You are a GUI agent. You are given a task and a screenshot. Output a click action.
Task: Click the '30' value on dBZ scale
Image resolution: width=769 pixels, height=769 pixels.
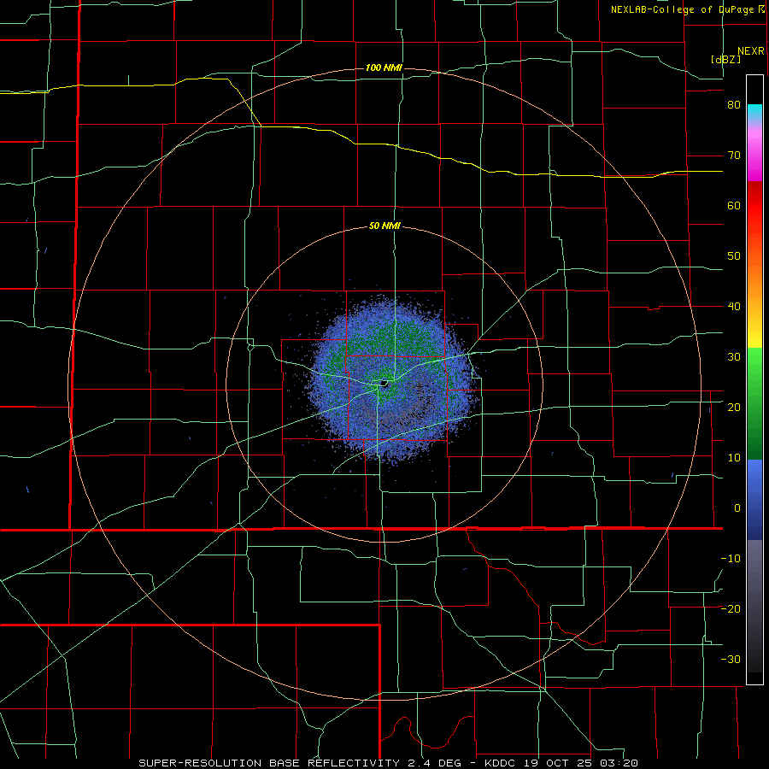pyautogui.click(x=734, y=357)
